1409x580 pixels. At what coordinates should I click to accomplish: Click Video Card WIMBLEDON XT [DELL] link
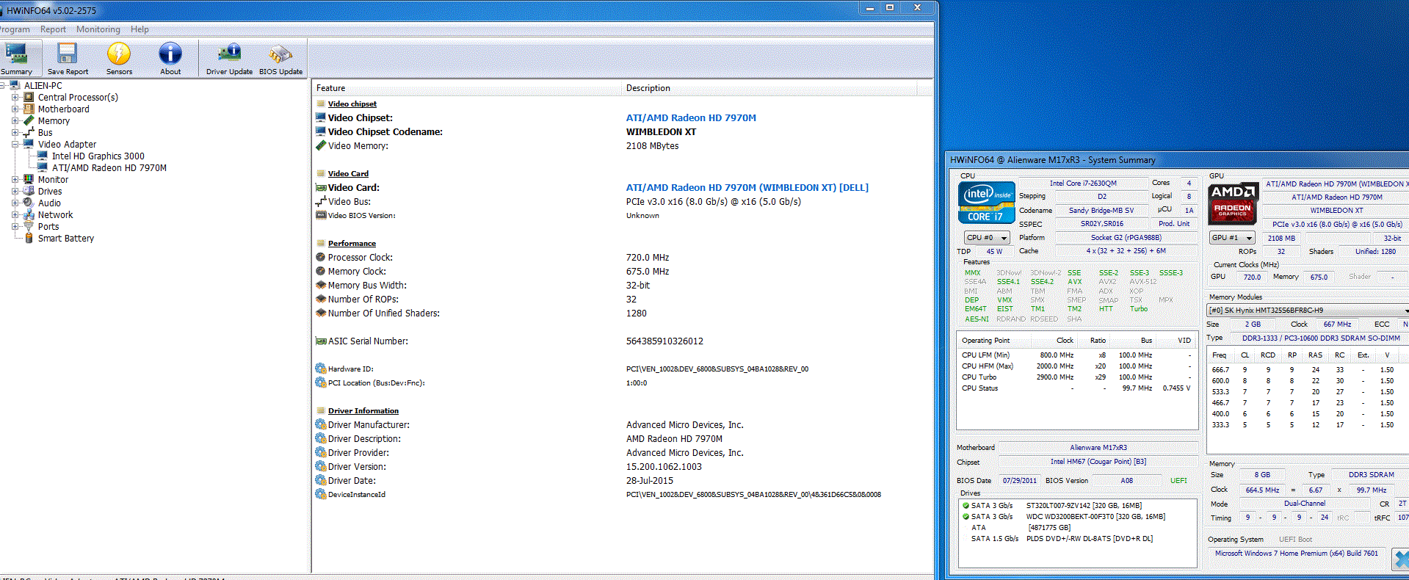(747, 188)
